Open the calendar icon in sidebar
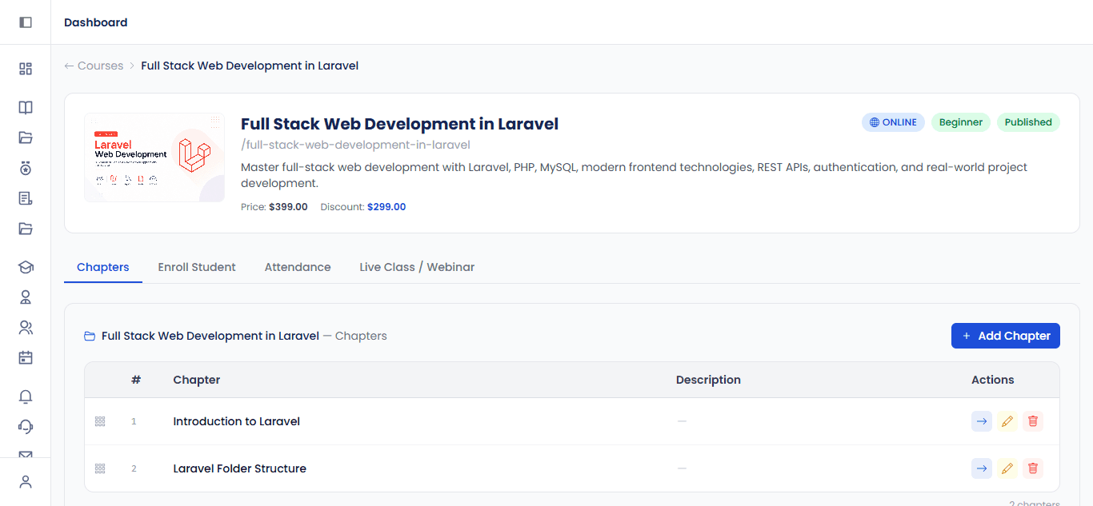The height and width of the screenshot is (506, 1093). (x=26, y=357)
